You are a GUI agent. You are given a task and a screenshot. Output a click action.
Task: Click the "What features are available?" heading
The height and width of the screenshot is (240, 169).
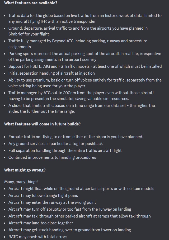point(31,3)
